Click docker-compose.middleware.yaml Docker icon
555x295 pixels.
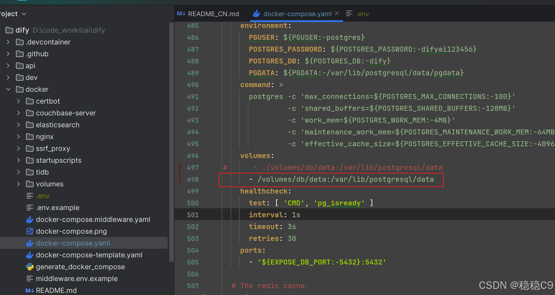30,219
